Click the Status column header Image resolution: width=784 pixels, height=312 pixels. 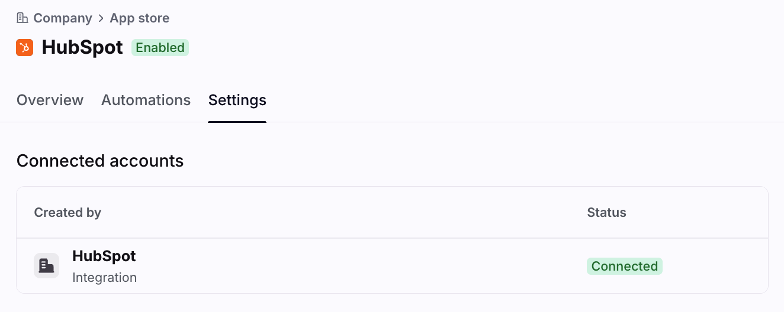click(x=606, y=213)
